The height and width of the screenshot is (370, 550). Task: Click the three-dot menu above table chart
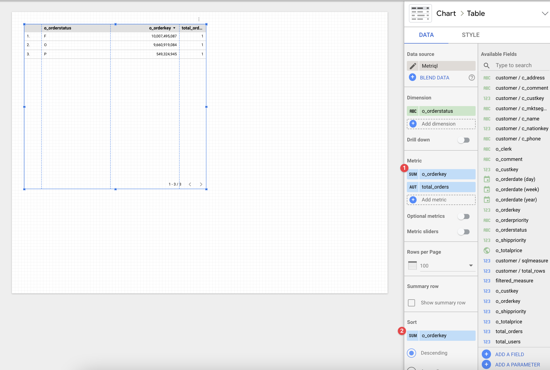click(199, 19)
